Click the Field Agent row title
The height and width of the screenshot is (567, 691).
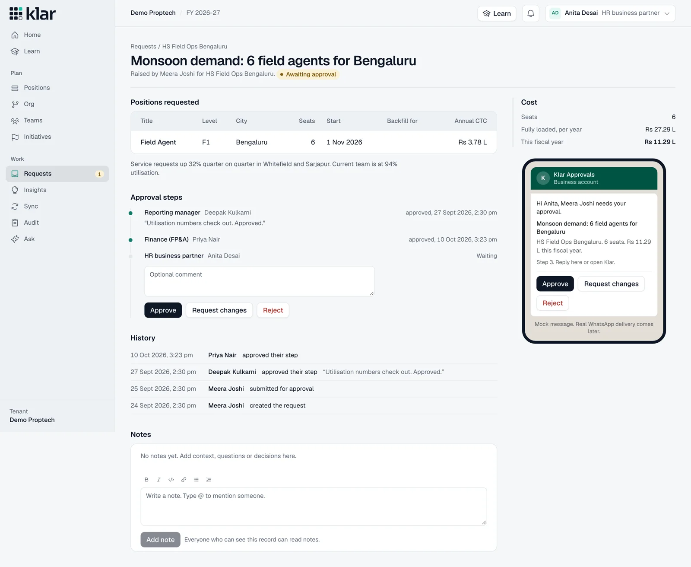click(158, 142)
